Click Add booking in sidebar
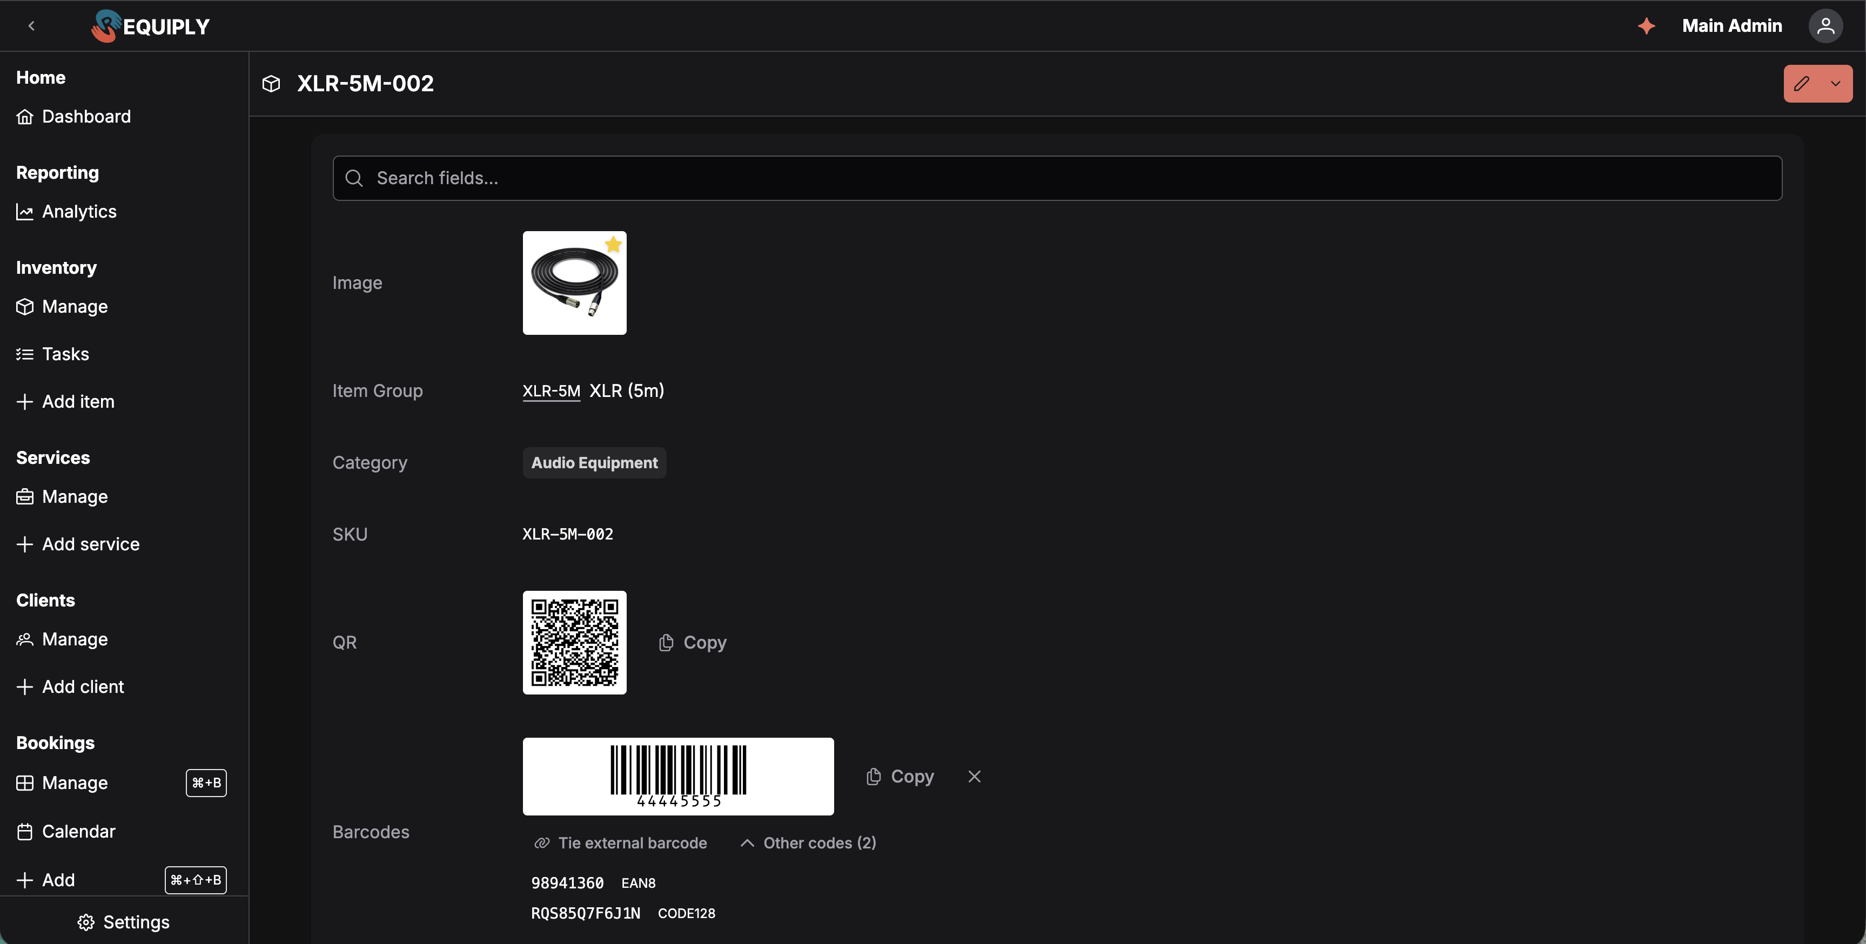The image size is (1866, 944). point(45,880)
